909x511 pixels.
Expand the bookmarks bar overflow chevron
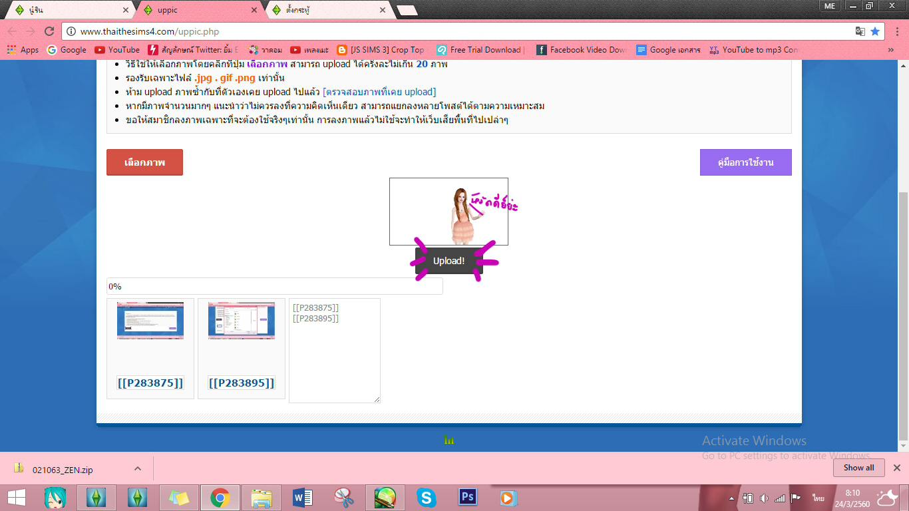pos(891,50)
